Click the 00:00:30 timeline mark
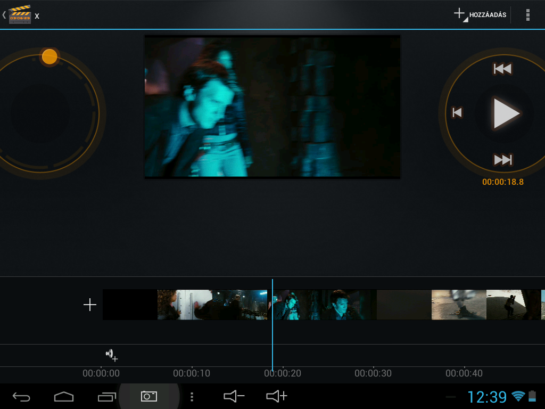 click(373, 373)
